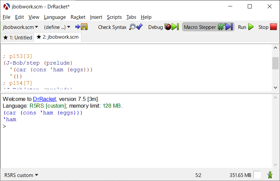Click the '(J-Bob/step (prelude)' code line
The image size is (280, 181).
point(38,63)
